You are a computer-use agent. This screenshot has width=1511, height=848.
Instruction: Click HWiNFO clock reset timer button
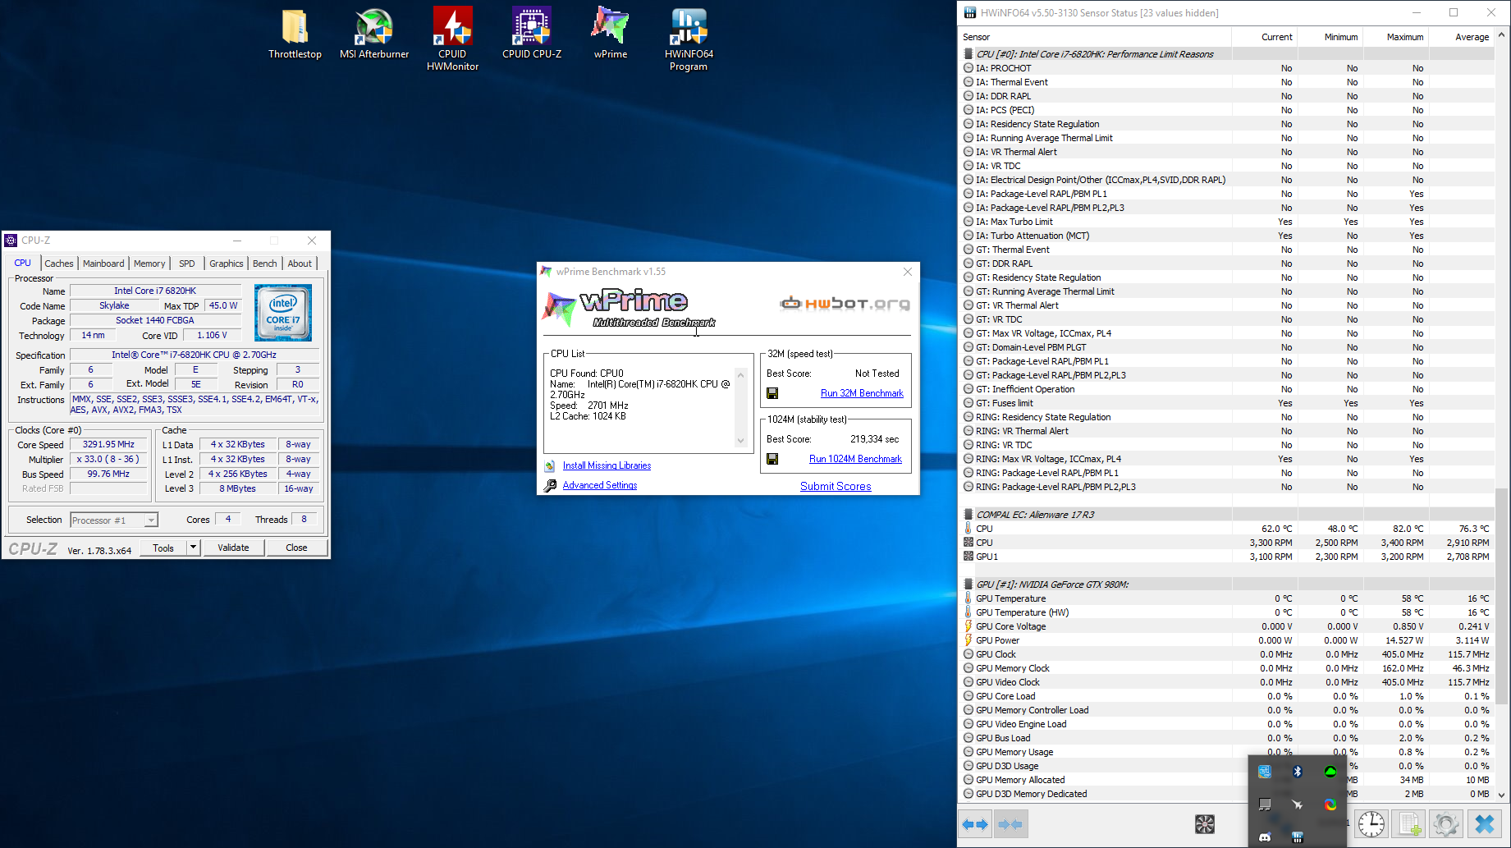[x=1371, y=824]
